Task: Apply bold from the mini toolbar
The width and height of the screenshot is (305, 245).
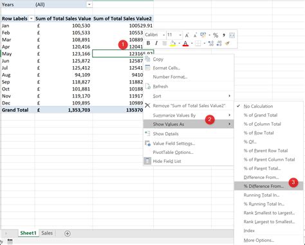Action: coord(148,43)
